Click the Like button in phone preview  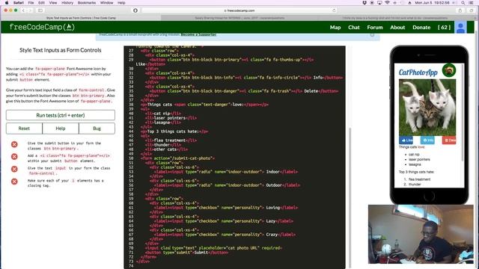[x=406, y=140]
